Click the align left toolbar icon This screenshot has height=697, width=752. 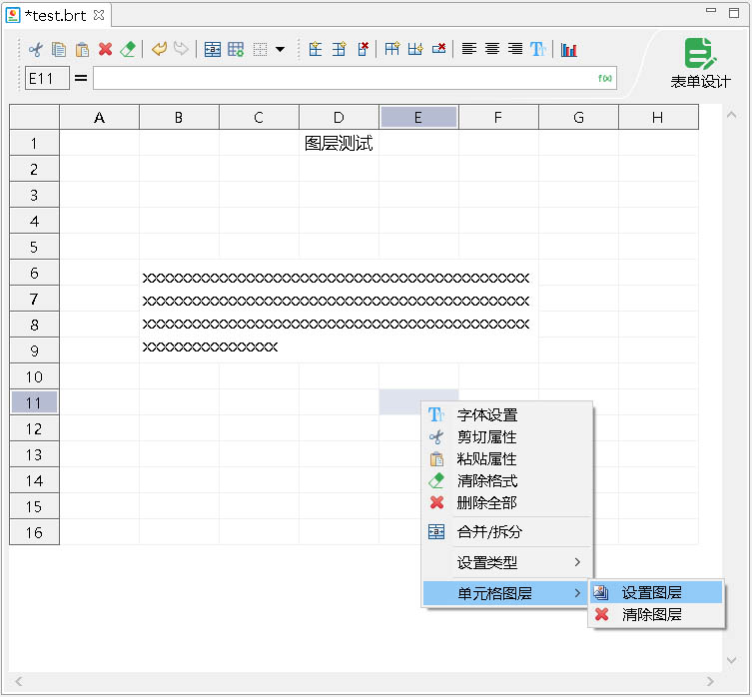click(x=469, y=49)
